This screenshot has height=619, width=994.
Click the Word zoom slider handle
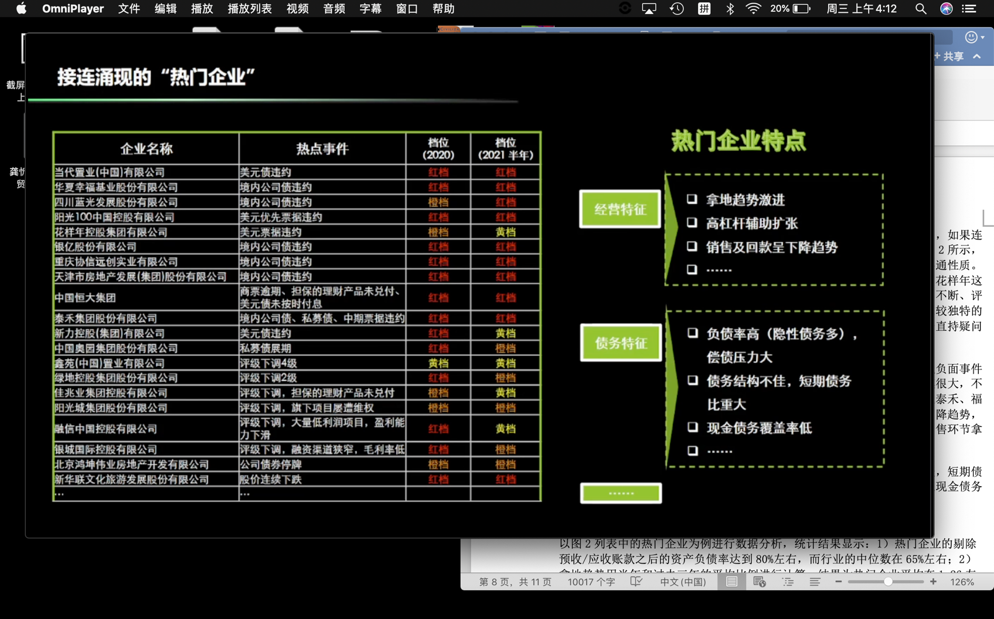(888, 582)
